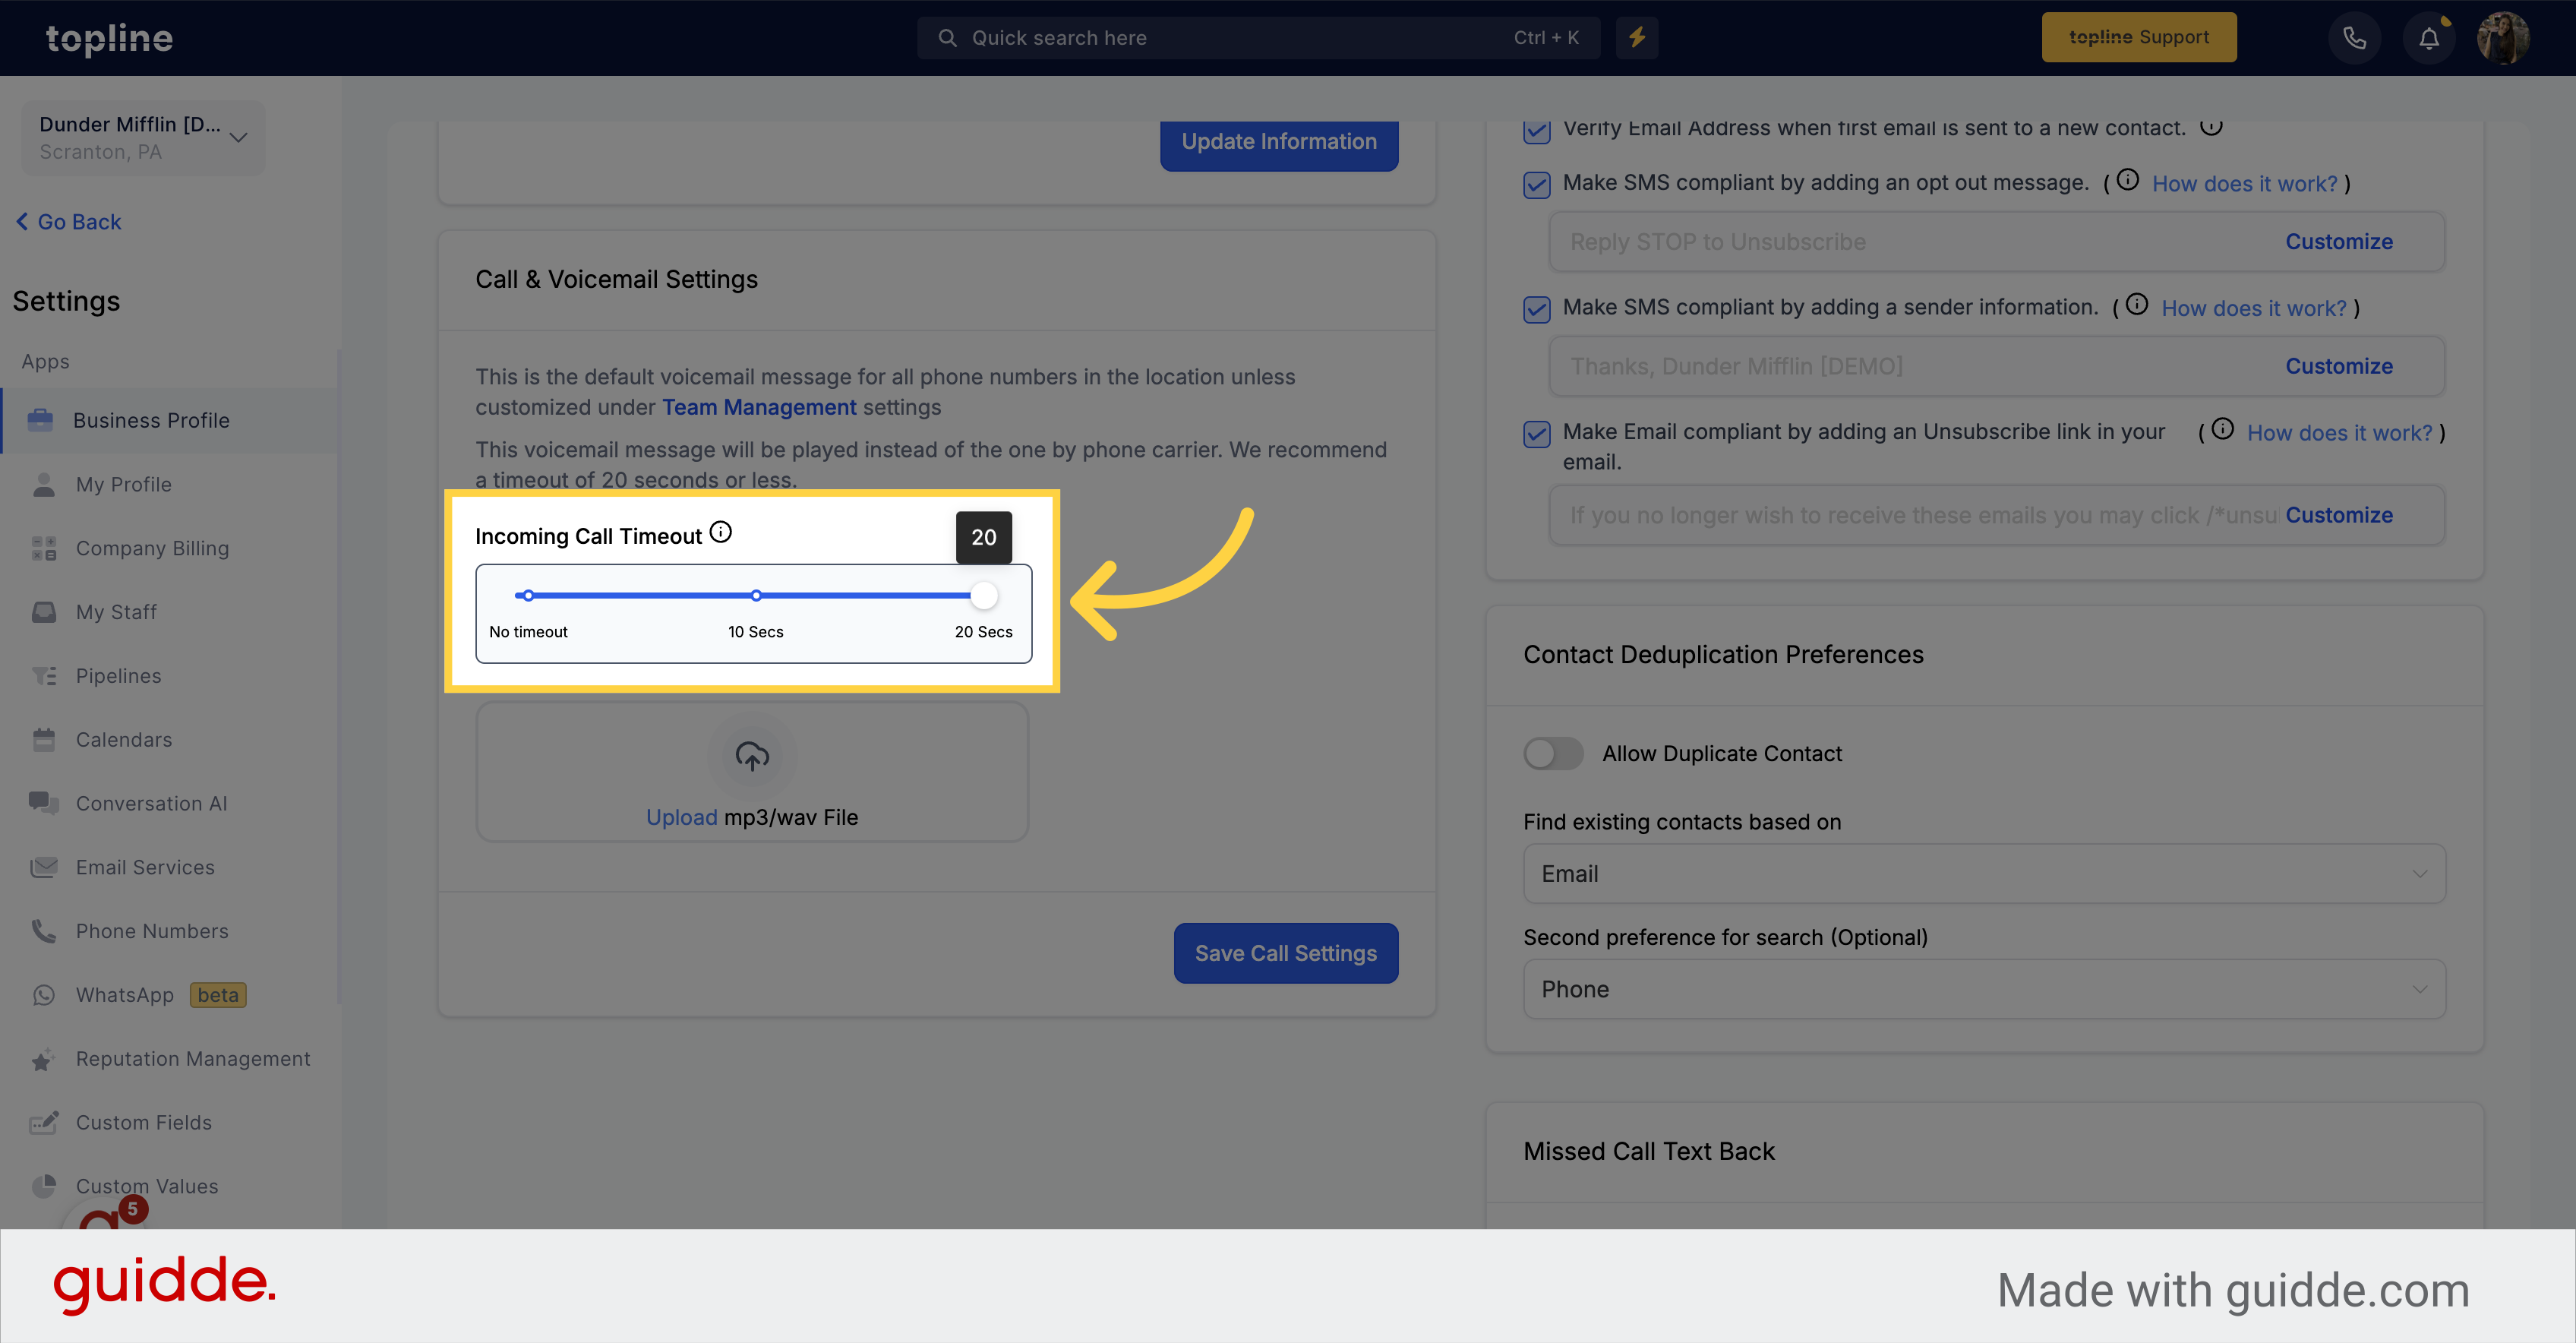
Task: Click info icon beside SMS sender information
Action: click(x=2137, y=305)
